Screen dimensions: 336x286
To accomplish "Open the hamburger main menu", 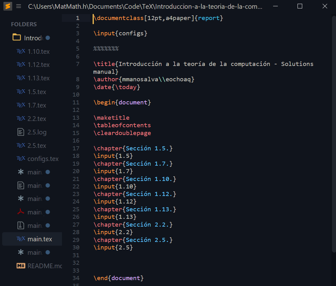I will (19, 6).
